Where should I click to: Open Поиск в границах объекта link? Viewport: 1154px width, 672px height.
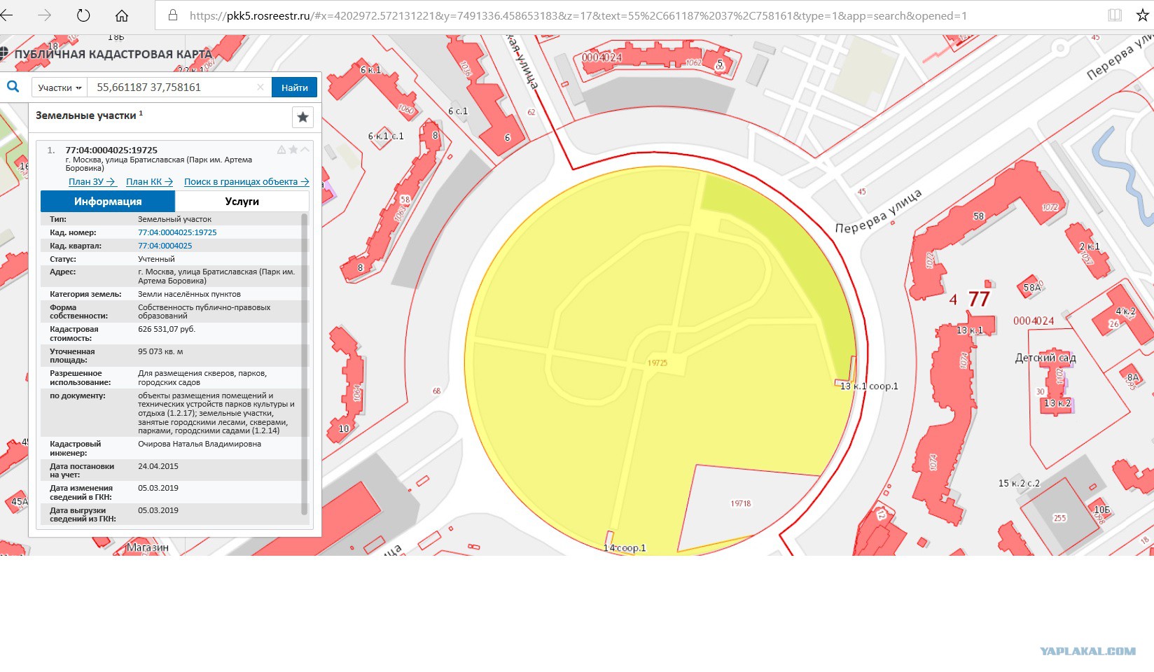246,181
